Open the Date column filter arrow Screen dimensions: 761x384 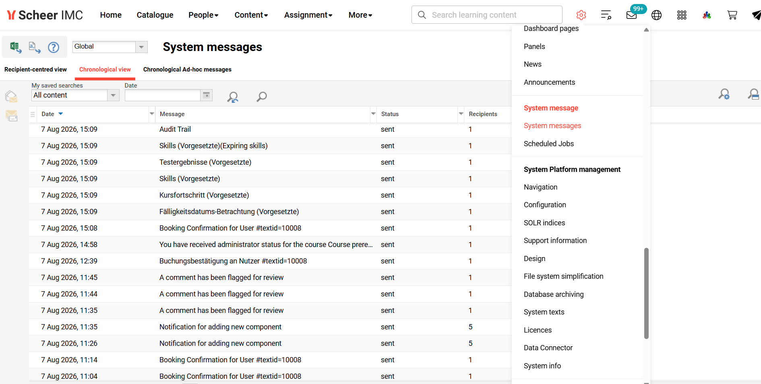[152, 114]
